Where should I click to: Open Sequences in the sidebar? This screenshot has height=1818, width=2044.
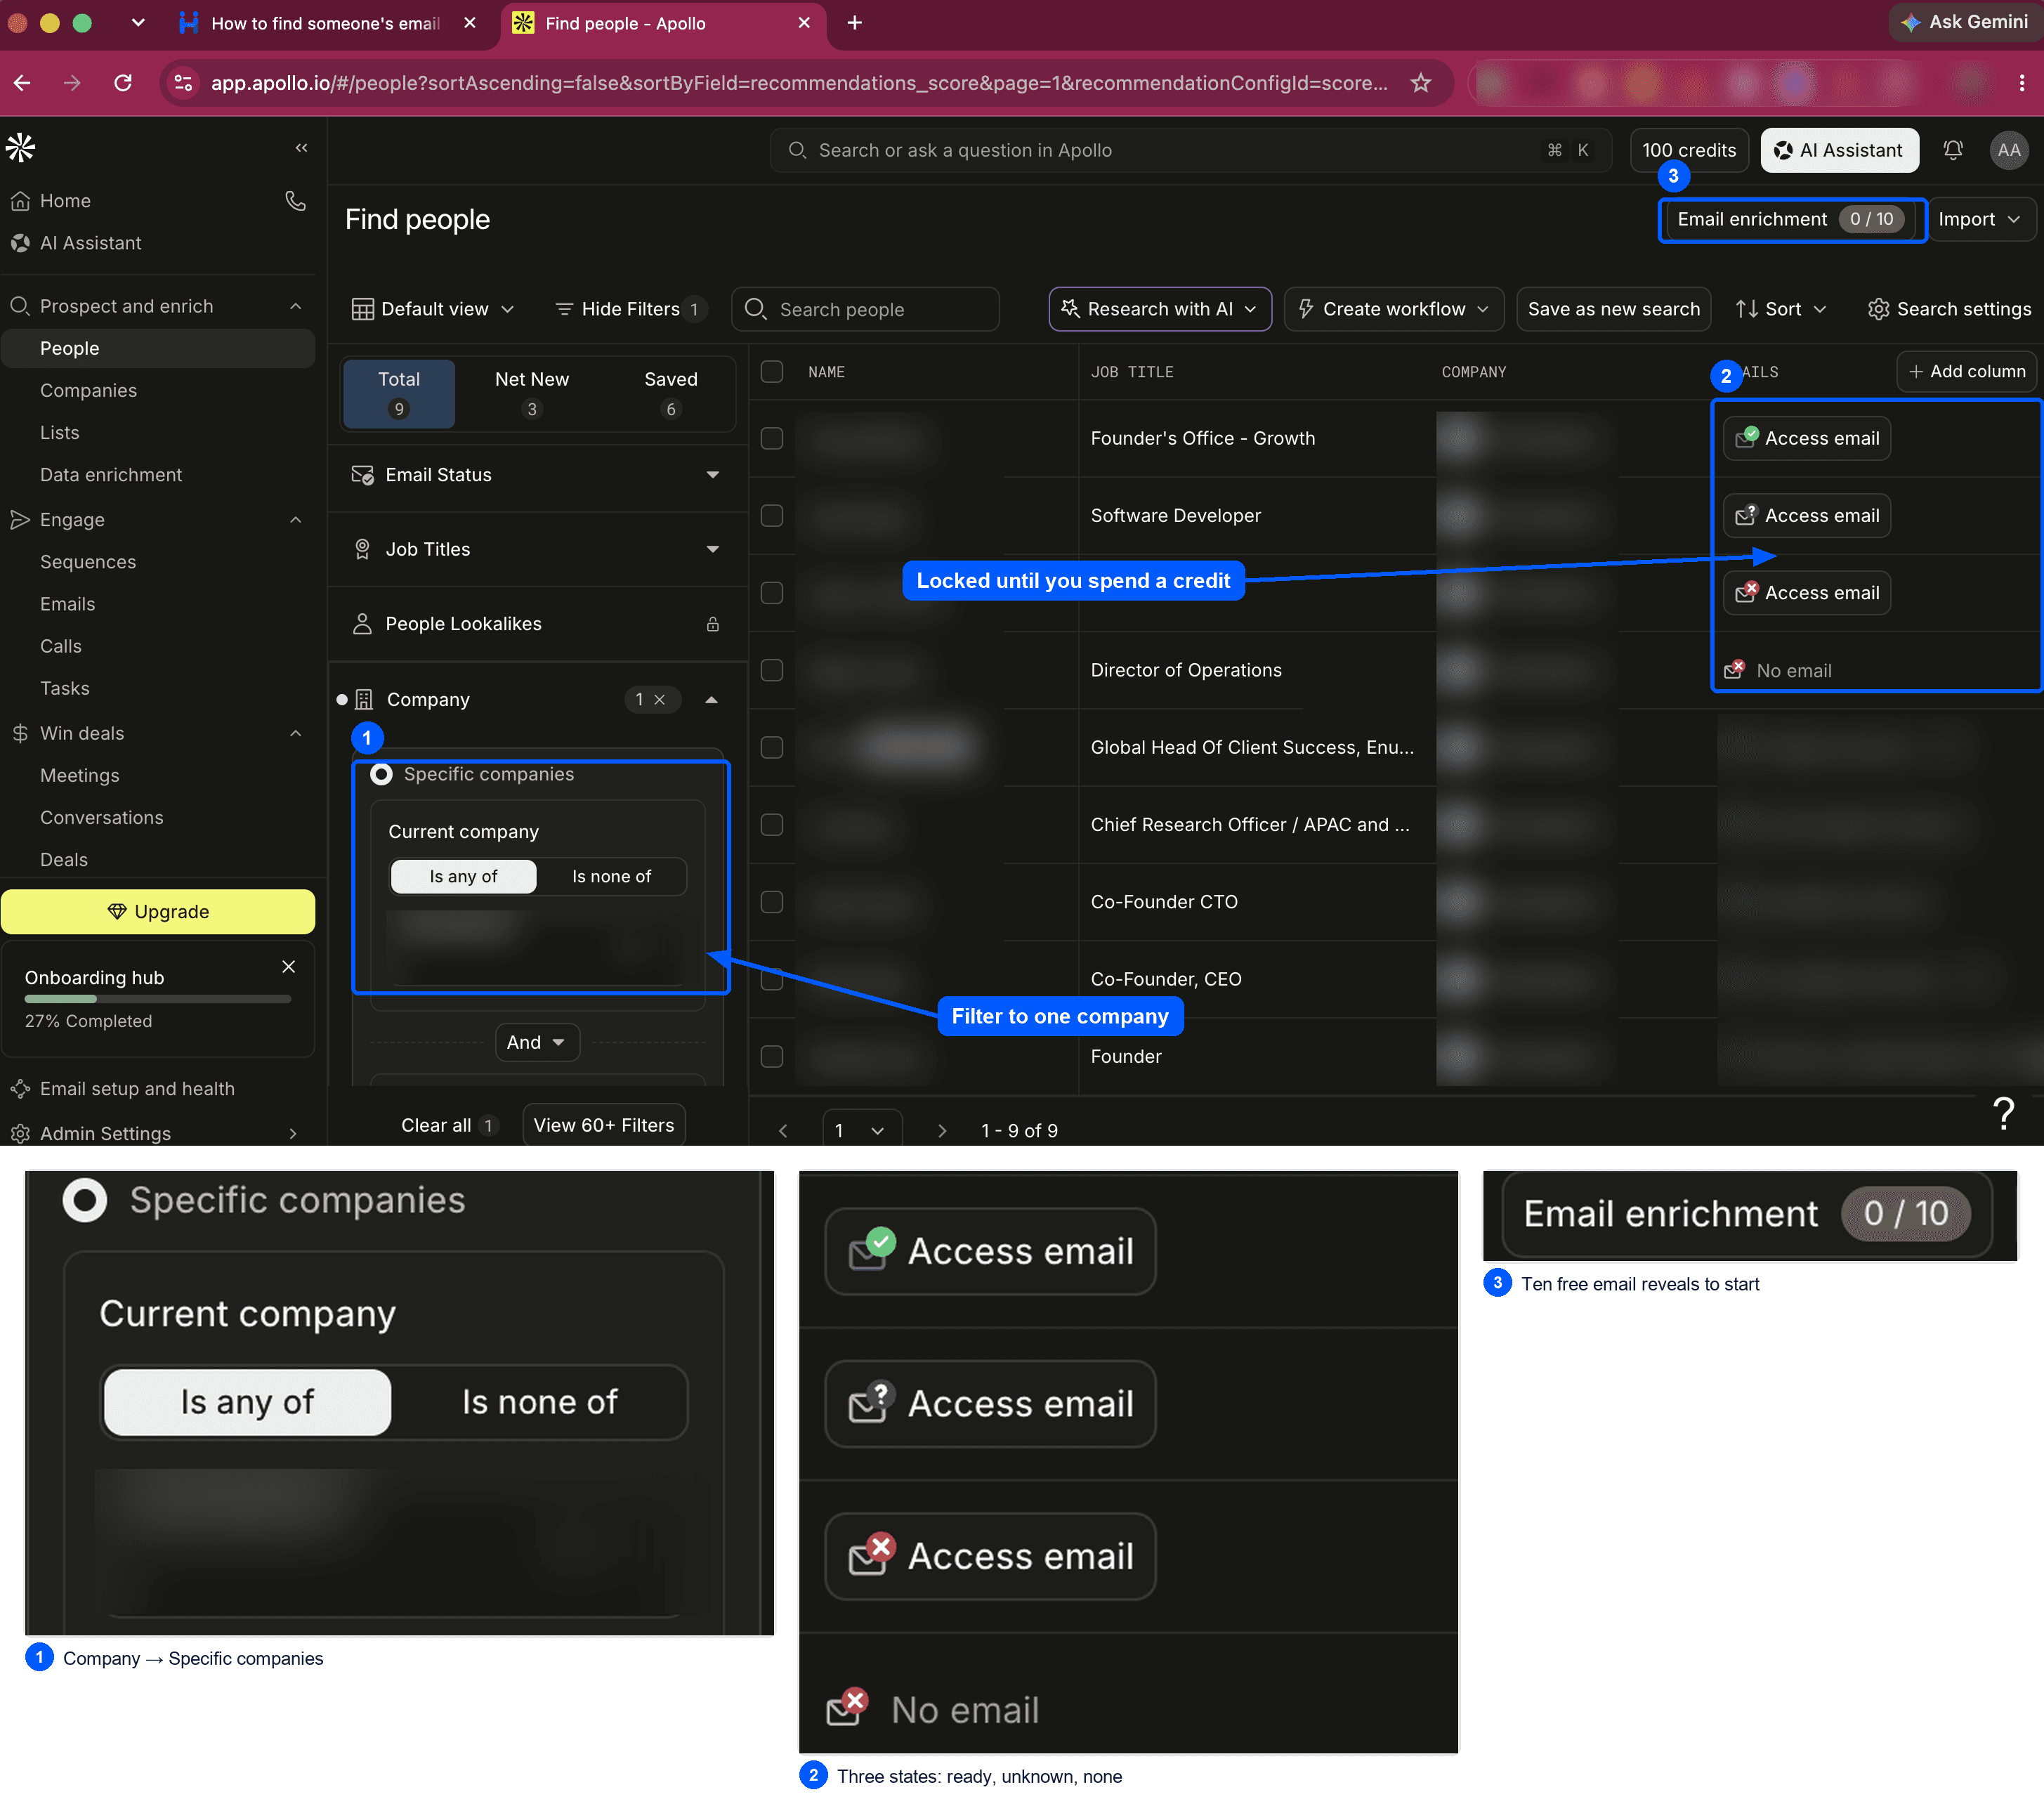pyautogui.click(x=88, y=562)
